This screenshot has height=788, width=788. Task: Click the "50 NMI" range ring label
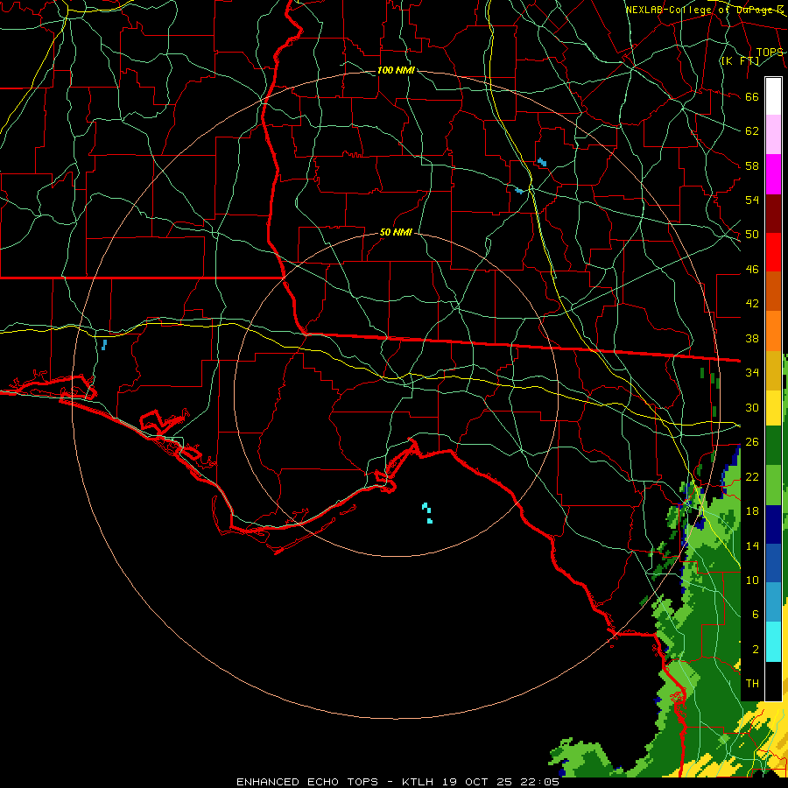click(396, 232)
